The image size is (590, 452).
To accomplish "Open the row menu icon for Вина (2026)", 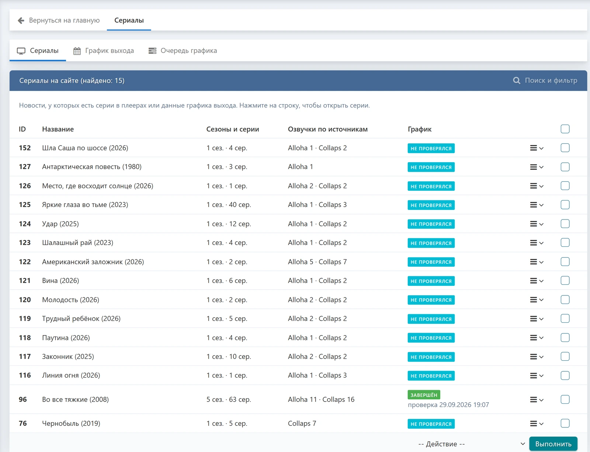I will pos(537,281).
